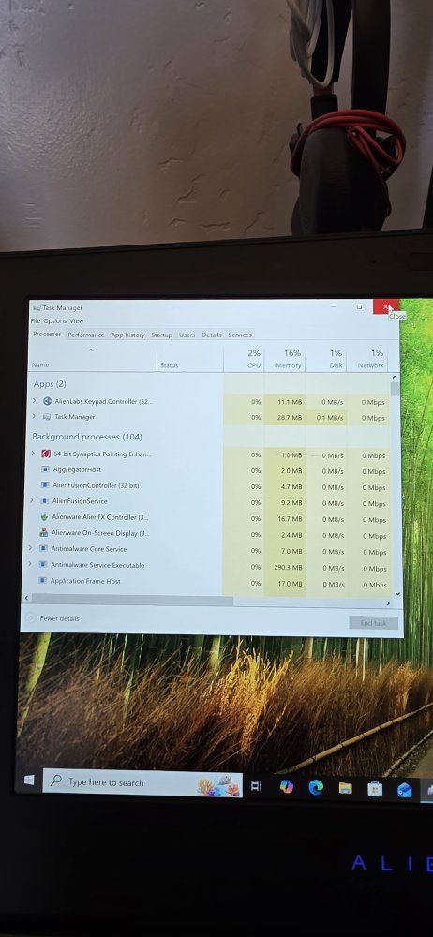Image resolution: width=433 pixels, height=937 pixels.
Task: Switch to the Startup tab
Action: tap(161, 335)
